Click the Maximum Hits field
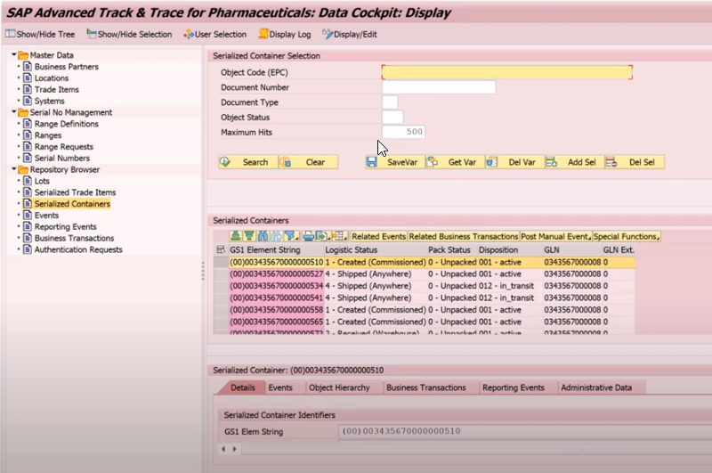The width and height of the screenshot is (712, 473). coord(403,132)
